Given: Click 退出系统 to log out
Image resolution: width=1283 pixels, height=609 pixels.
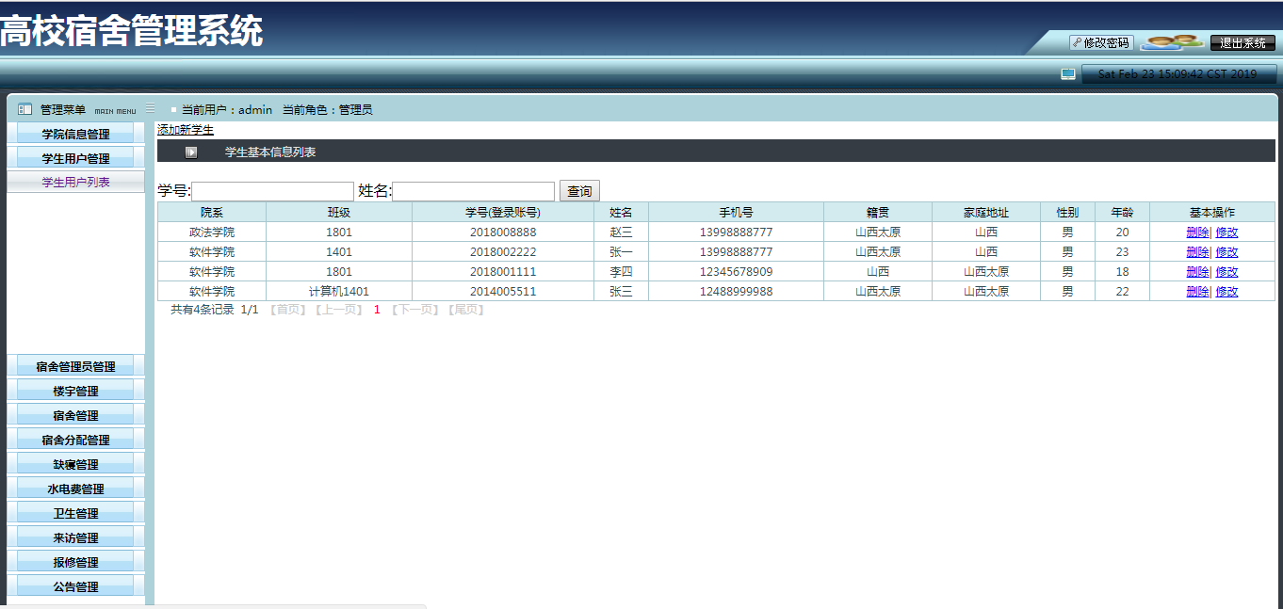Looking at the screenshot, I should [1242, 42].
